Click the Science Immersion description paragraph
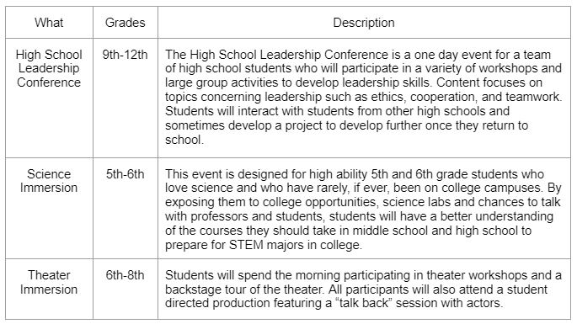577x324 pixels. pyautogui.click(x=363, y=210)
